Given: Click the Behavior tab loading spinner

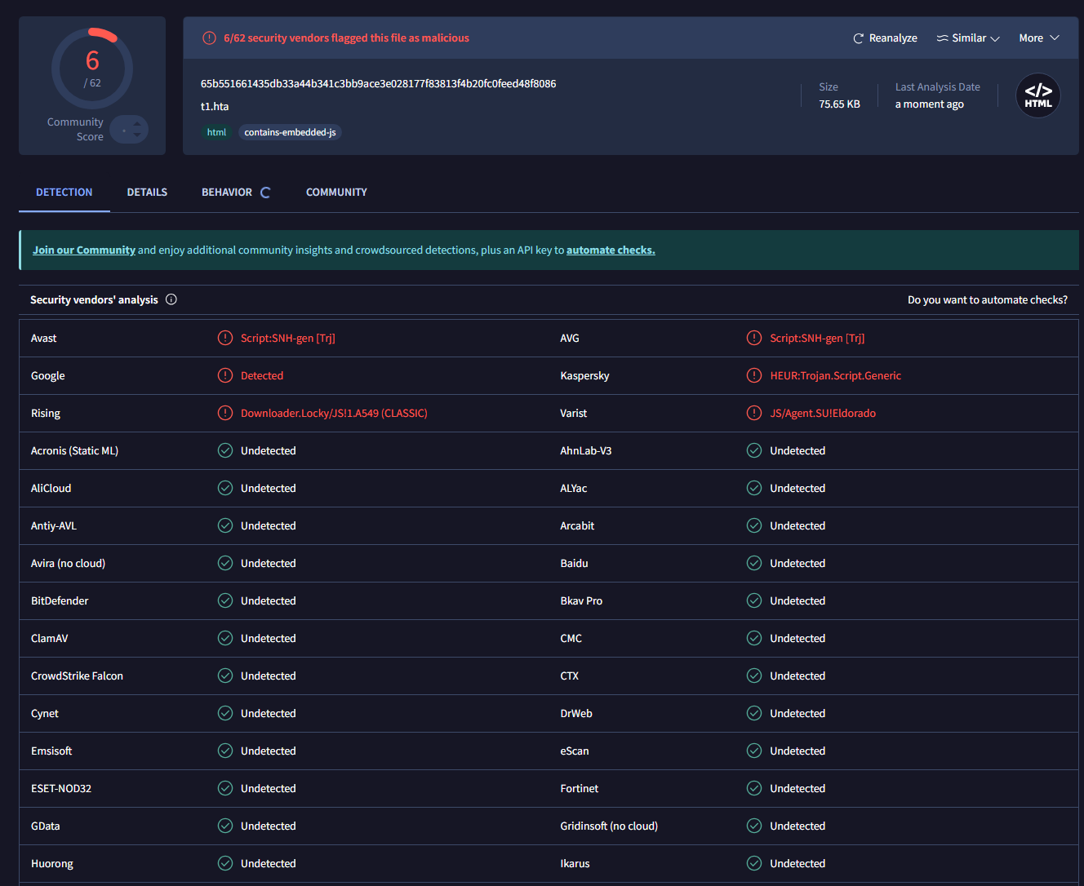Looking at the screenshot, I should coord(265,193).
